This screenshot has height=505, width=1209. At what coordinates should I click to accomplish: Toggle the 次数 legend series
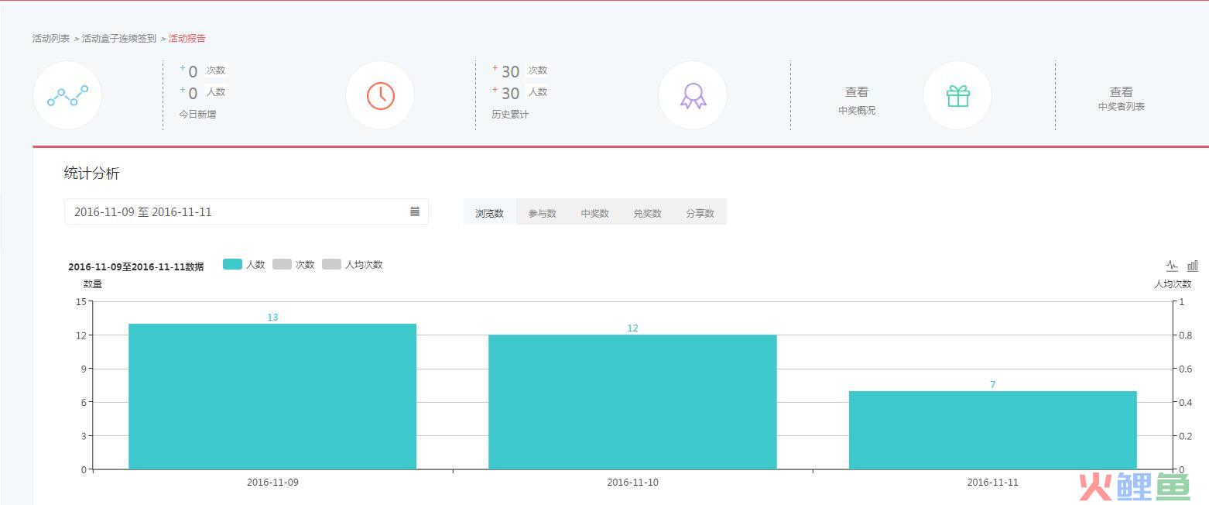(x=293, y=264)
